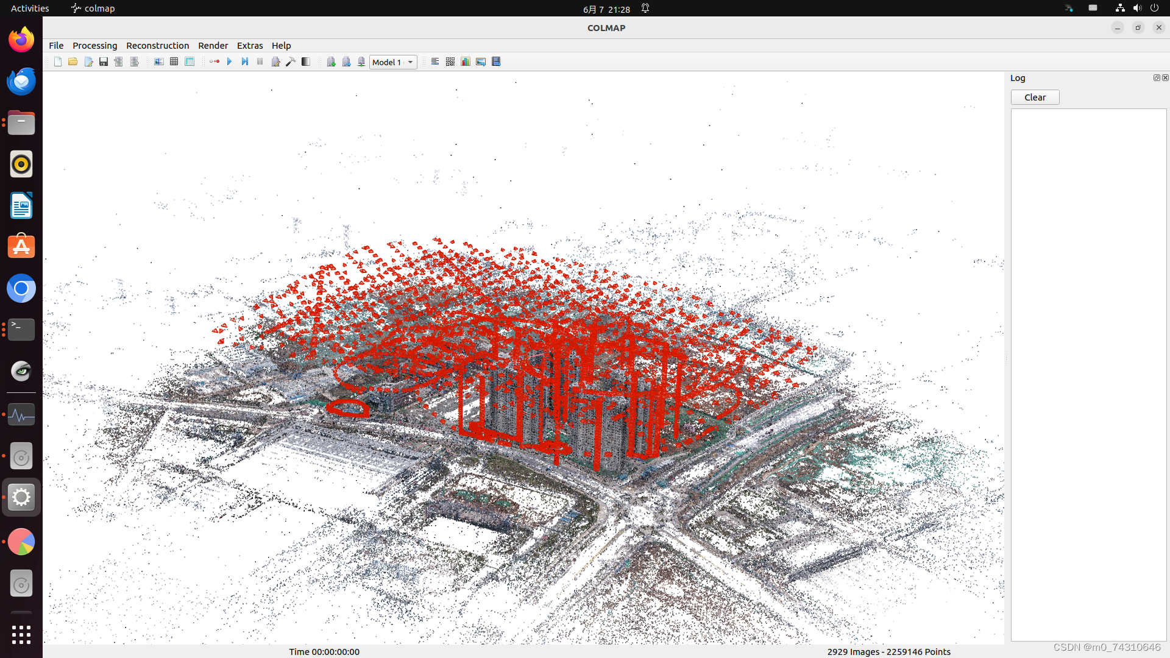Screen dimensions: 1170x658
Task: Click the Render options icon beside Model 1
Action: pyautogui.click(x=361, y=62)
